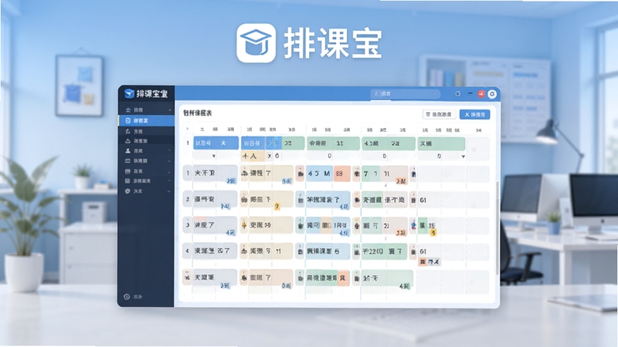Click the app logo in the sidebar header
This screenshot has height=347, width=618.
(129, 93)
